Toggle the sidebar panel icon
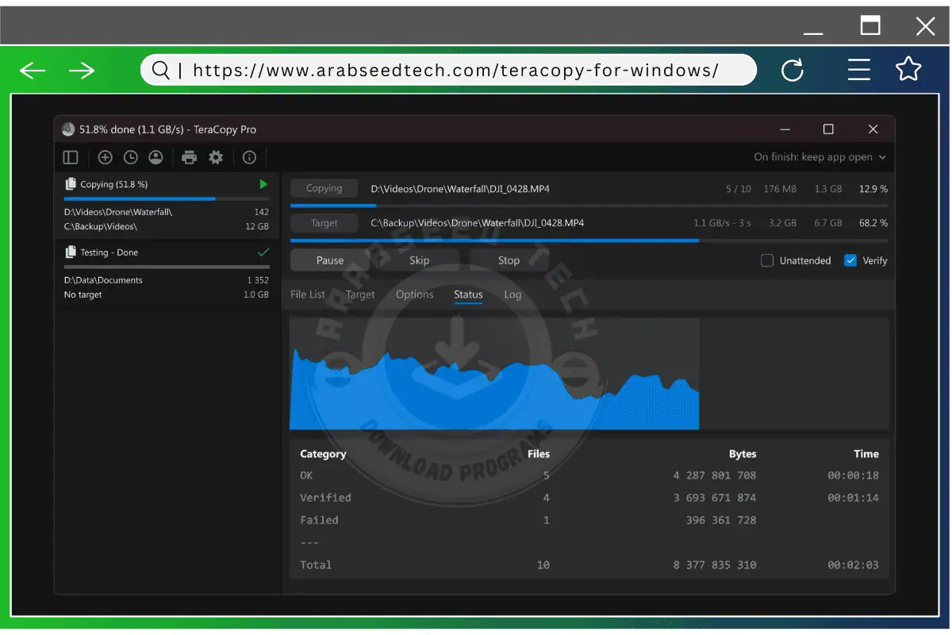952x635 pixels. tap(71, 157)
